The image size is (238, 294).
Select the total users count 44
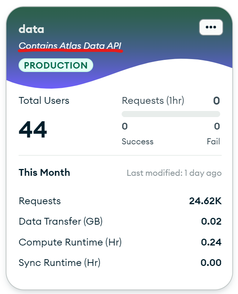33,130
